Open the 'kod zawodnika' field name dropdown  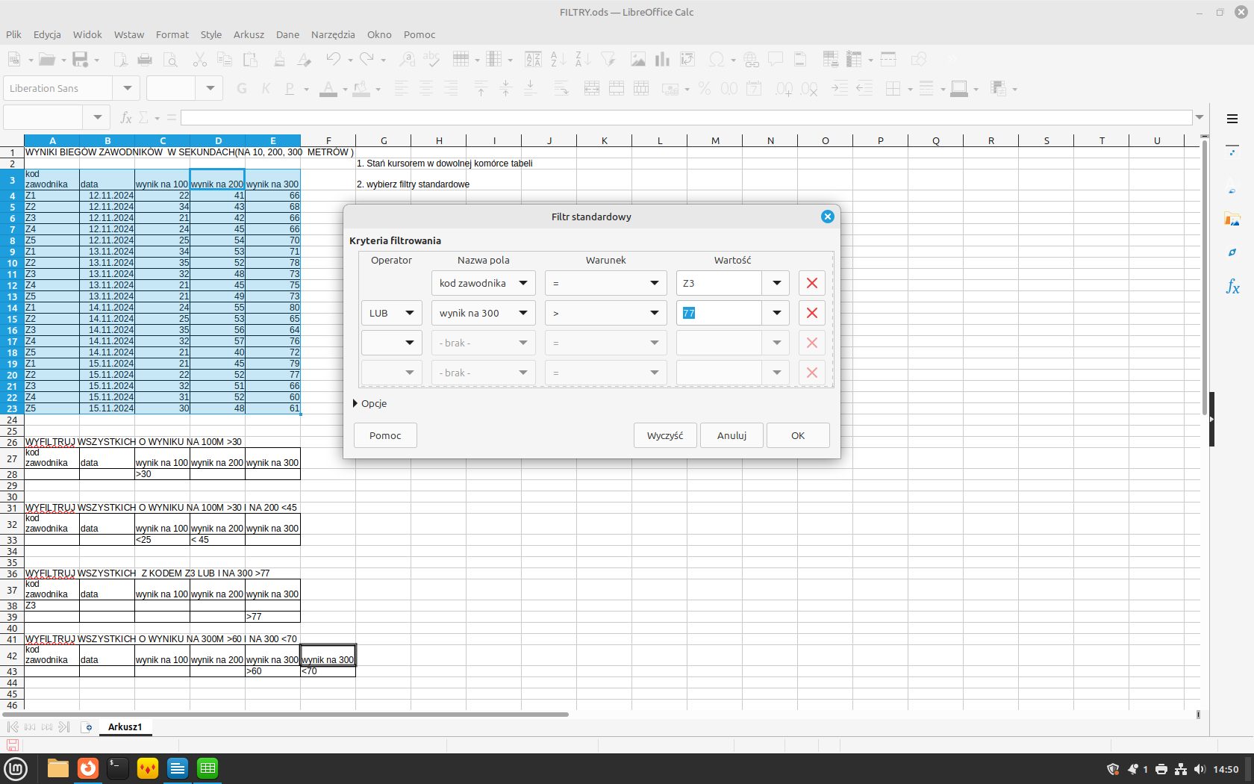[522, 284]
